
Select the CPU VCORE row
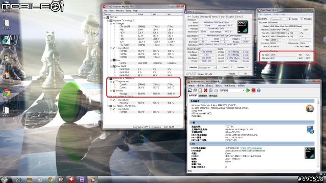(x=144, y=26)
